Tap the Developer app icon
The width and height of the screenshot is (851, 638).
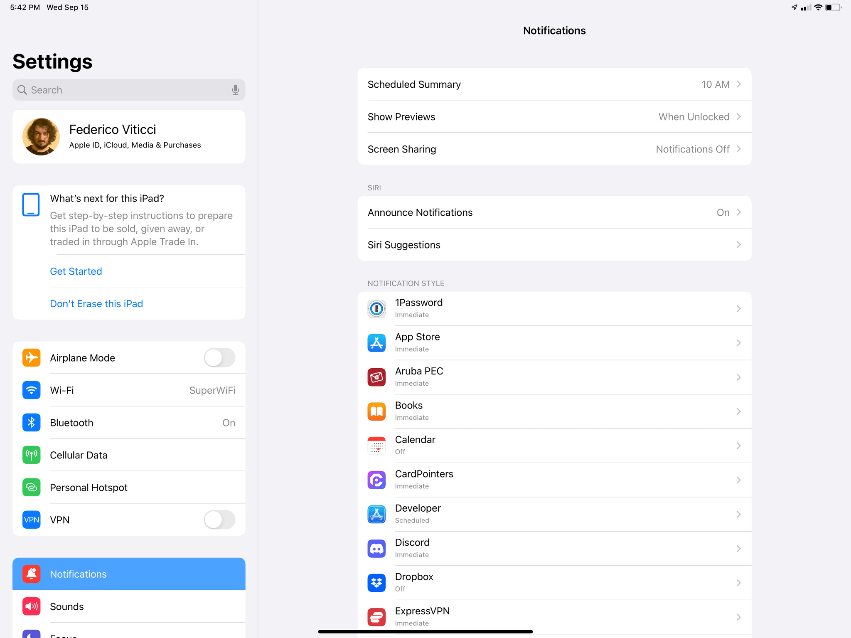click(376, 515)
